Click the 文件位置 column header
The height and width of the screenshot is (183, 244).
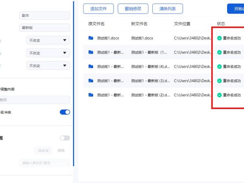[182, 24]
